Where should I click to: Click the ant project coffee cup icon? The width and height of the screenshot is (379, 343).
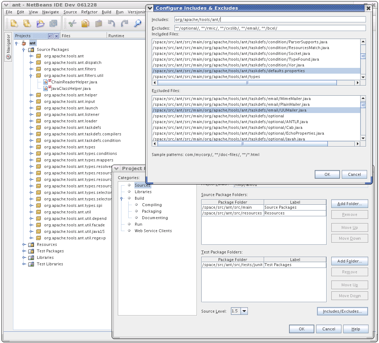click(x=24, y=43)
